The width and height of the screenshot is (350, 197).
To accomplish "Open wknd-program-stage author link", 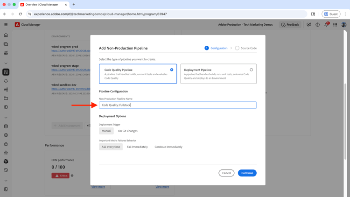I will coord(71,70).
